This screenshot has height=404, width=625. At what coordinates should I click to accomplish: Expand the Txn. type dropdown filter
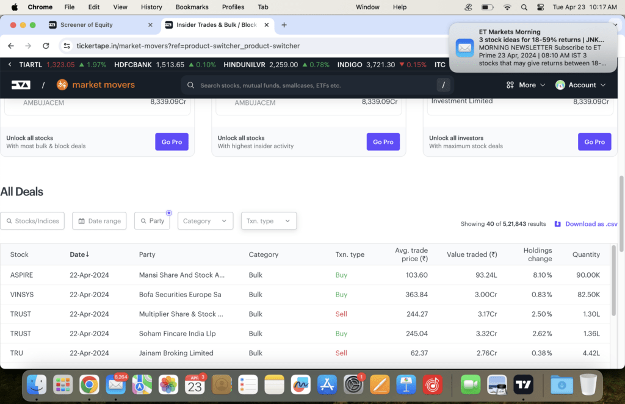tap(269, 221)
